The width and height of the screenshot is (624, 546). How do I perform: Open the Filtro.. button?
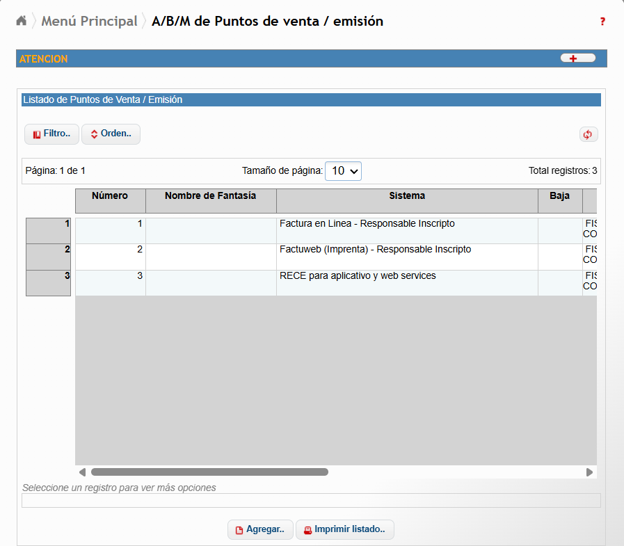click(x=51, y=134)
